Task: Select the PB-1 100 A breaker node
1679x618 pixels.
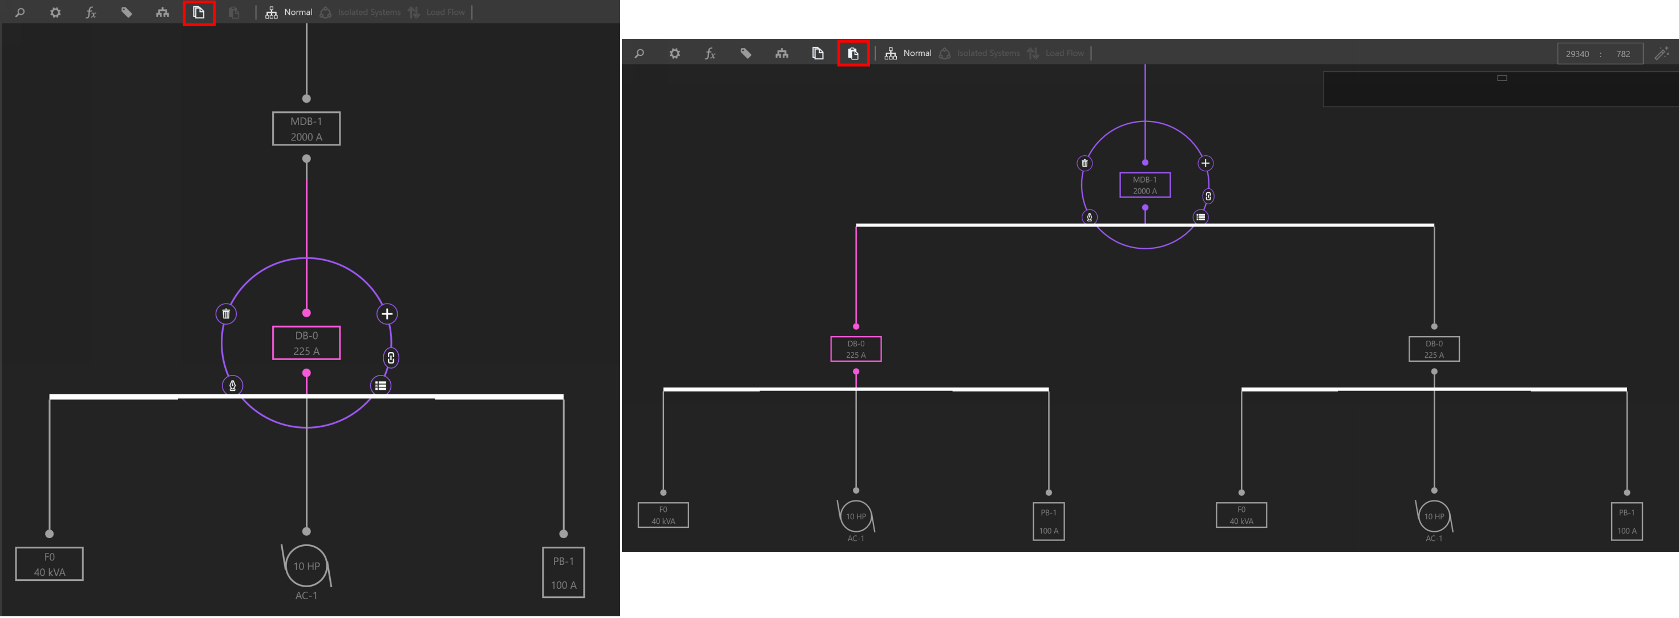Action: 563,572
